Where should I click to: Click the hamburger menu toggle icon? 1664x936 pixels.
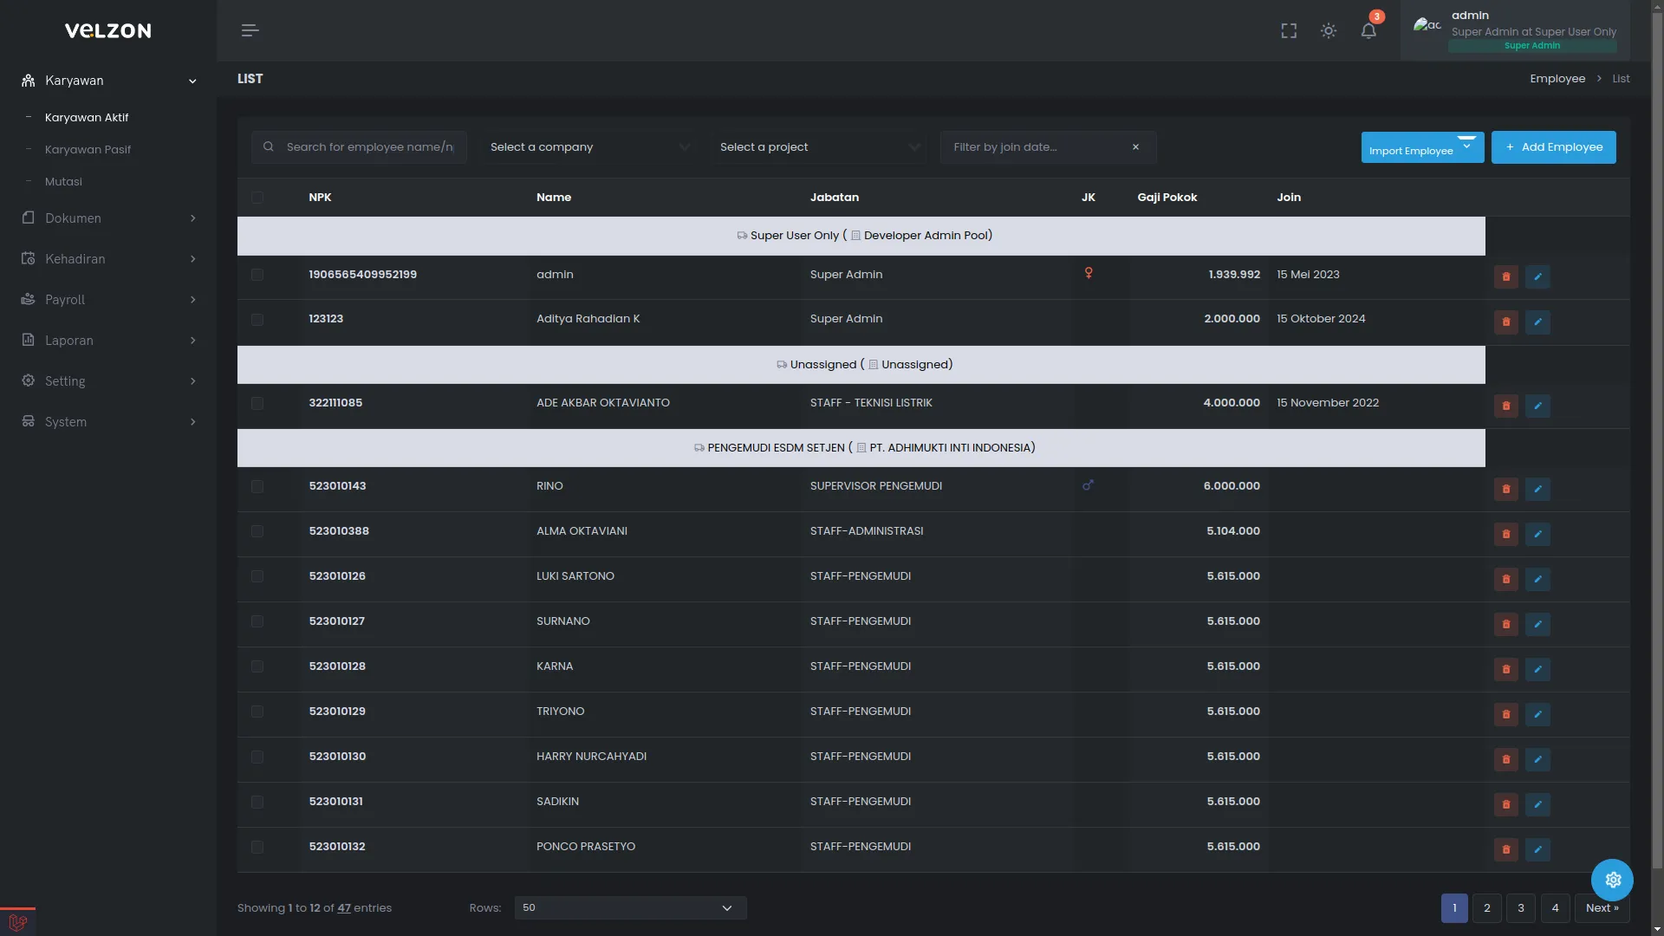pos(250,31)
